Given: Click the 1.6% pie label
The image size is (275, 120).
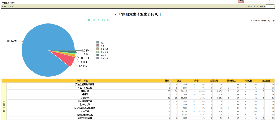Looking at the screenshot, I should click(x=84, y=62).
